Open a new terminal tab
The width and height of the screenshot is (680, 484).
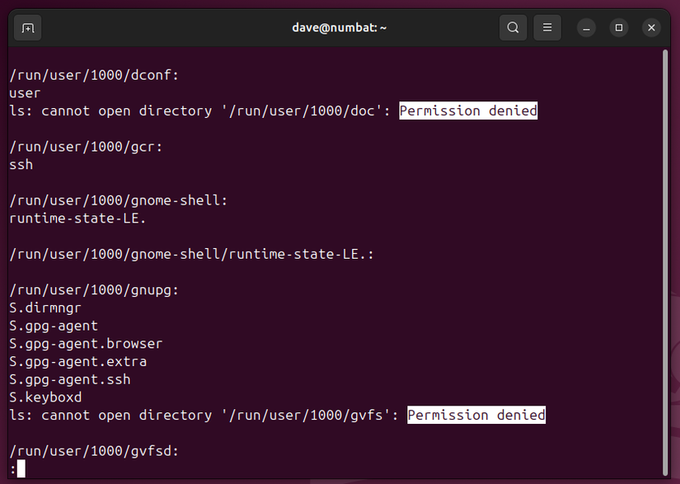pos(28,28)
